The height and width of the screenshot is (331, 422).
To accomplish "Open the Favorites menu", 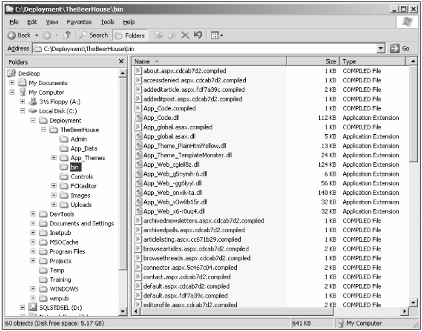I will click(x=79, y=22).
